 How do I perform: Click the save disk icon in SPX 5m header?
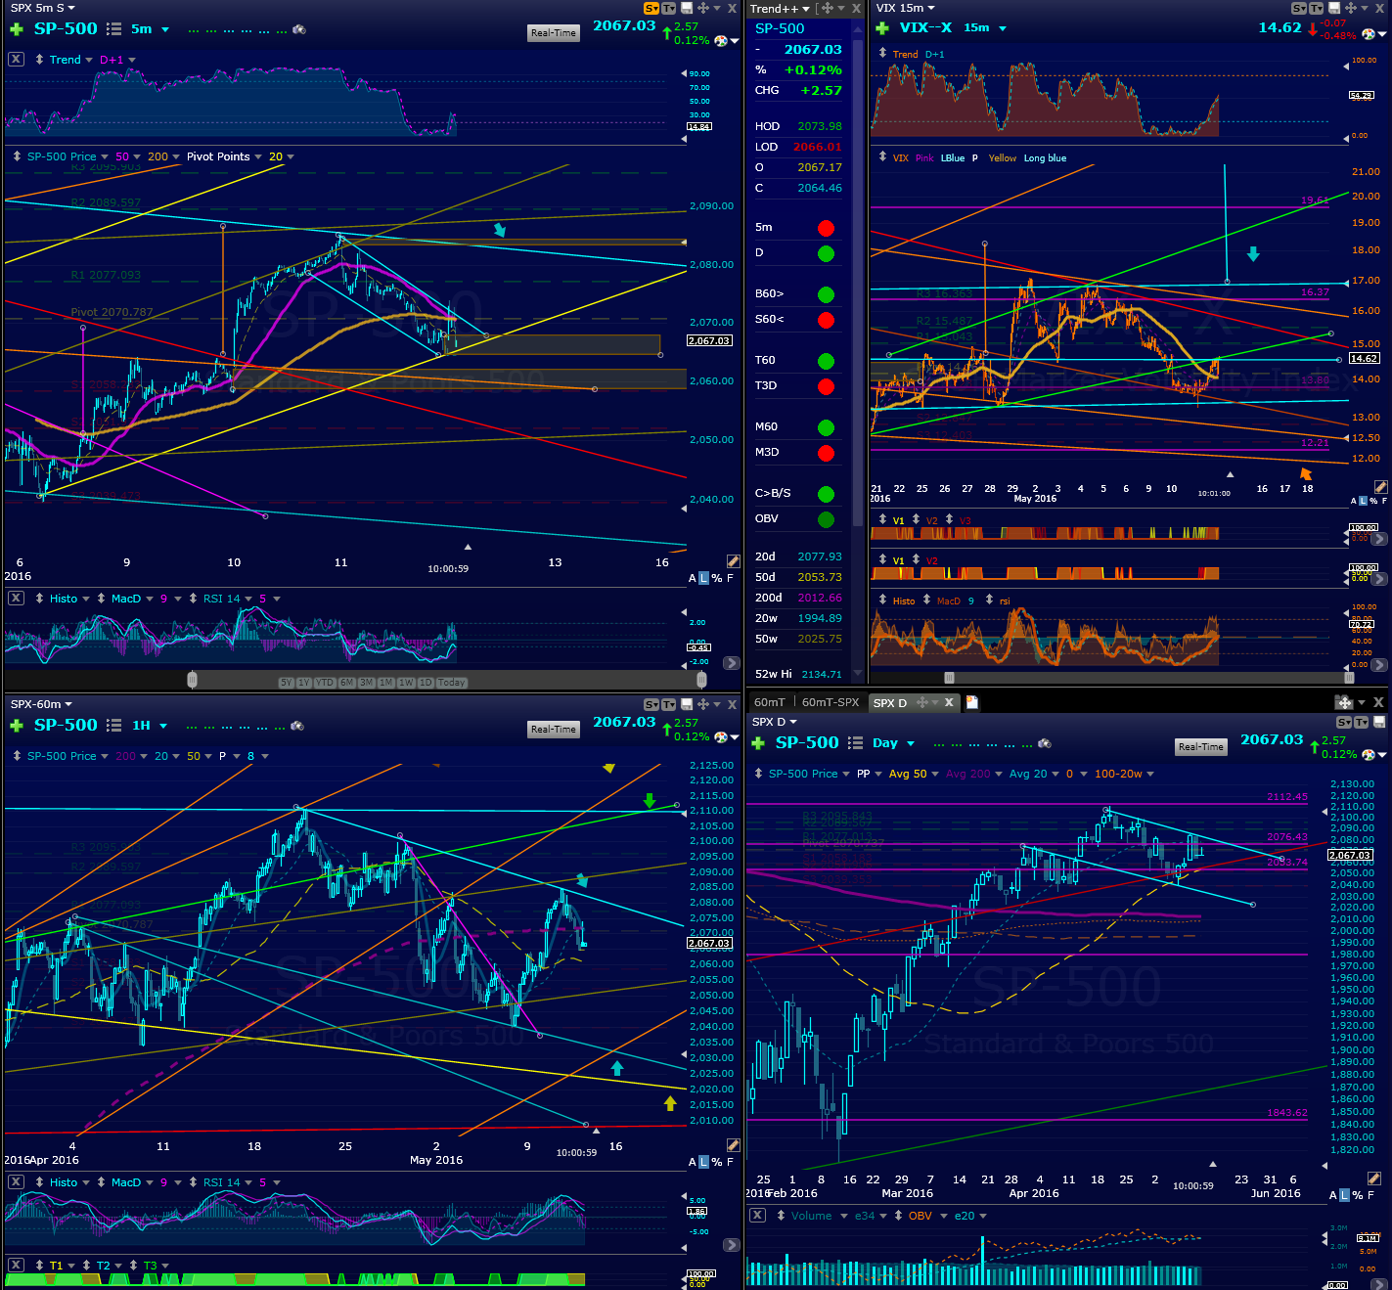(x=687, y=8)
